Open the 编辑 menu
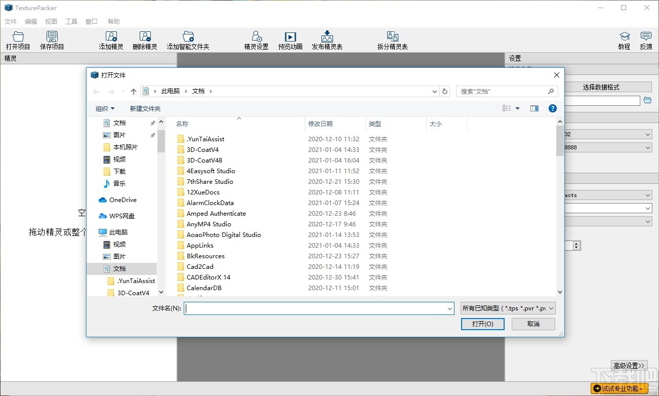 pyautogui.click(x=31, y=22)
